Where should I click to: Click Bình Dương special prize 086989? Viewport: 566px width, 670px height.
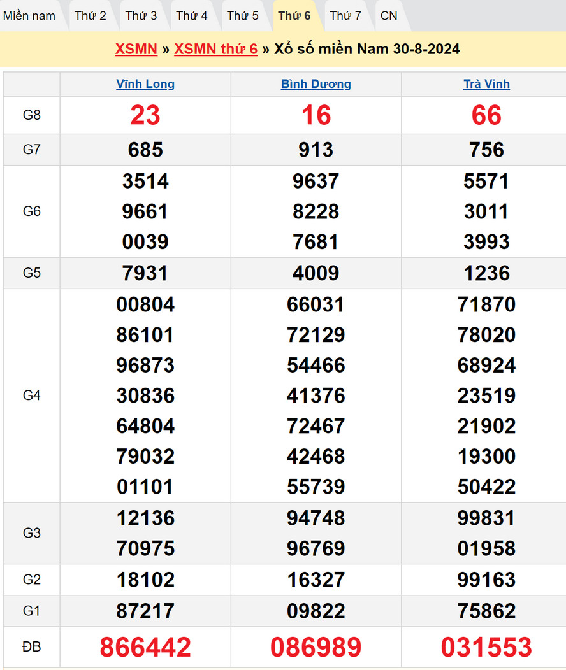point(316,647)
